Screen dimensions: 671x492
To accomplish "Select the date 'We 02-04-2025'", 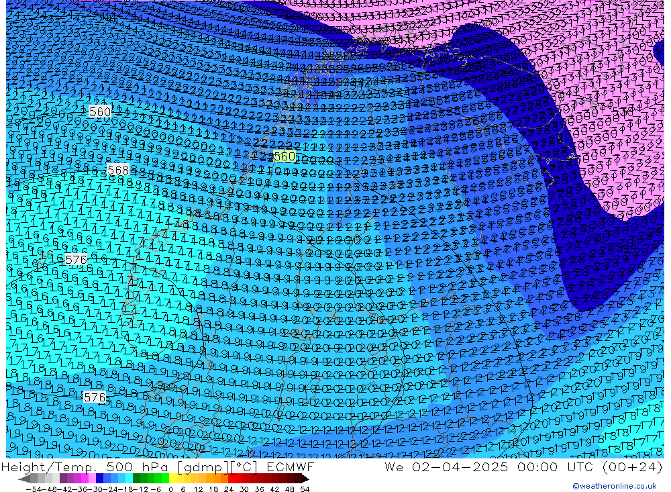I will click(446, 466).
